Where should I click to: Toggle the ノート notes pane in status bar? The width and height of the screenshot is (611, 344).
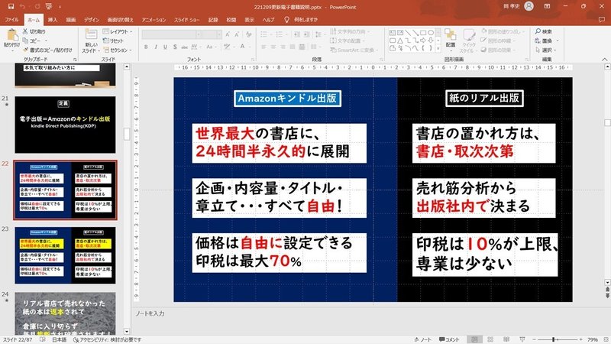423,339
